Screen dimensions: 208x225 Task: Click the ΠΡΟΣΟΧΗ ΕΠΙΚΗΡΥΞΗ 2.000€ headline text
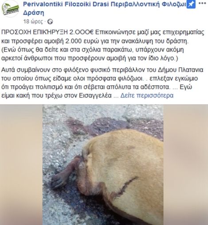tap(47, 32)
